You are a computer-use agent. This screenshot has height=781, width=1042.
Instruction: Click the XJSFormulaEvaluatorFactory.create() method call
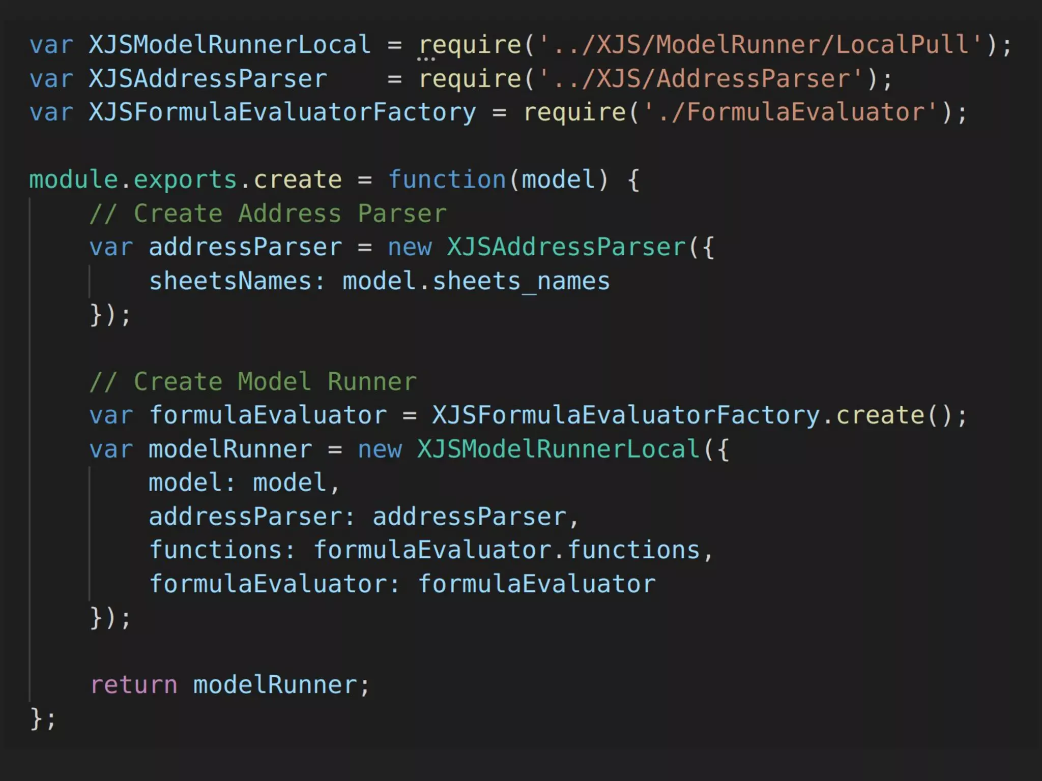[x=880, y=415]
